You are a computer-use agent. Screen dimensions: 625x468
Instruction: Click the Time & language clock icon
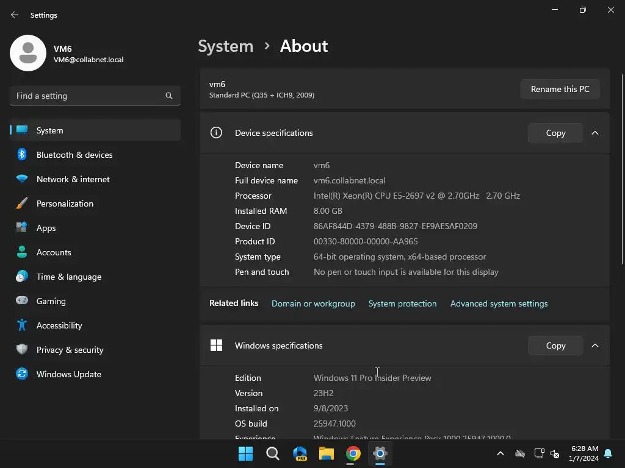click(x=22, y=276)
